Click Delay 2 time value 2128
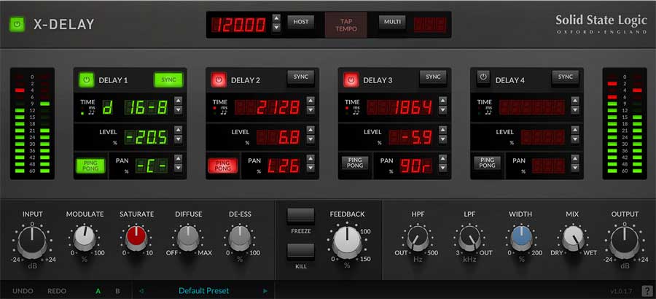The width and height of the screenshot is (656, 299). tap(268, 108)
